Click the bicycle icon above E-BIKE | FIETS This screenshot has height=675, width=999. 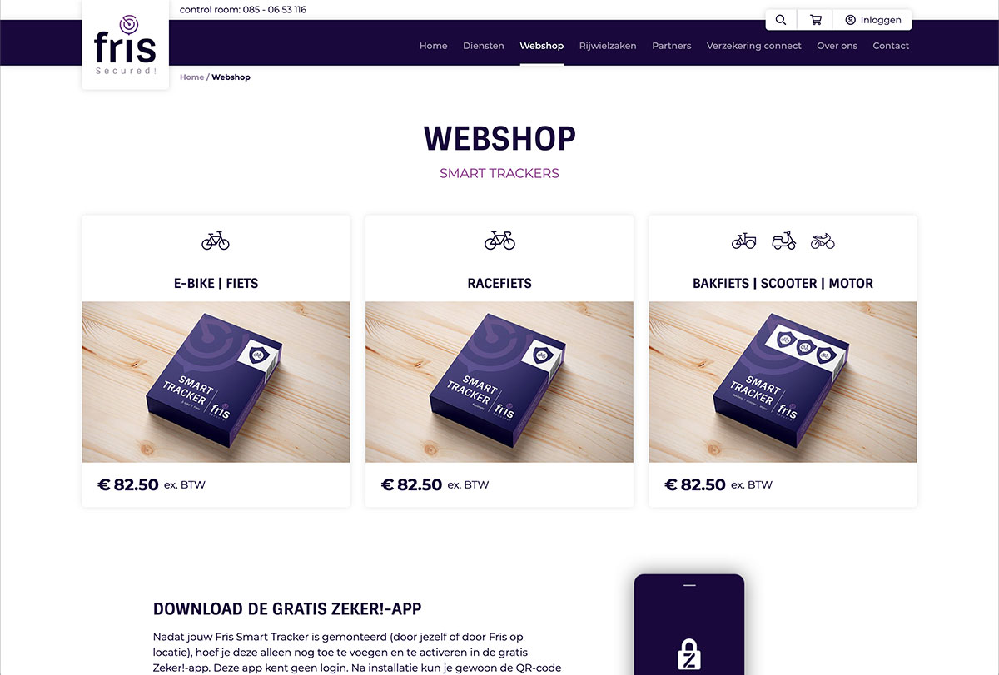216,241
